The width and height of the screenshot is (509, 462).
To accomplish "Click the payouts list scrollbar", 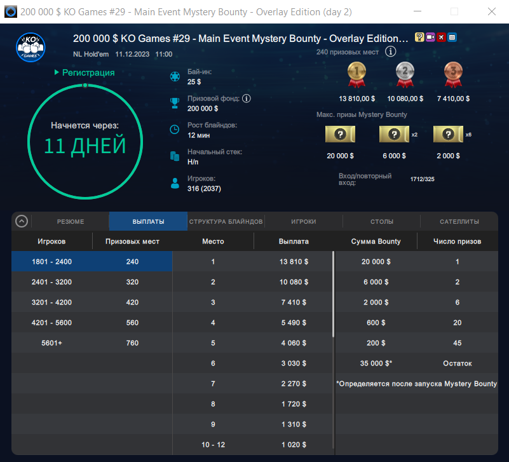I will click(x=334, y=294).
